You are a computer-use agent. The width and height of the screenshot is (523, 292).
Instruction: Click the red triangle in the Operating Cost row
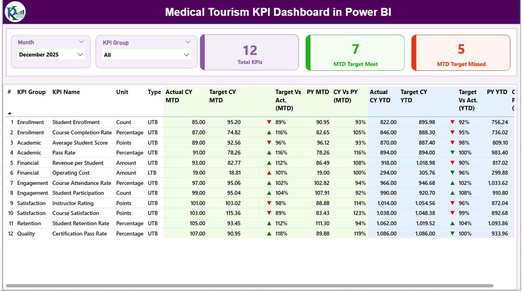269,173
